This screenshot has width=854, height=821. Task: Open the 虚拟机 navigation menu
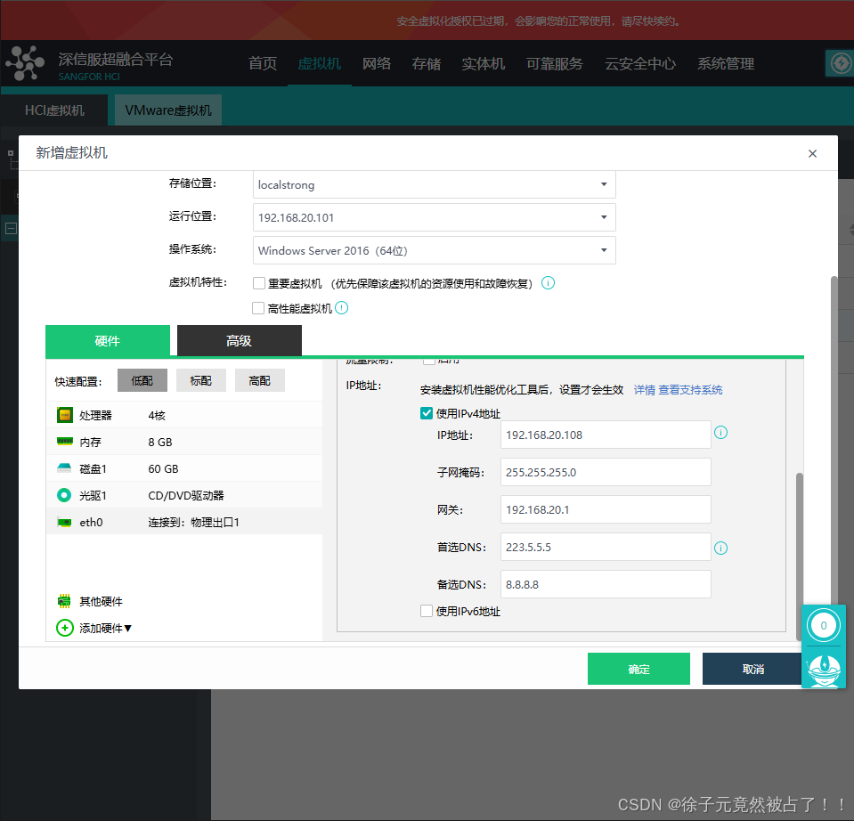pos(320,64)
